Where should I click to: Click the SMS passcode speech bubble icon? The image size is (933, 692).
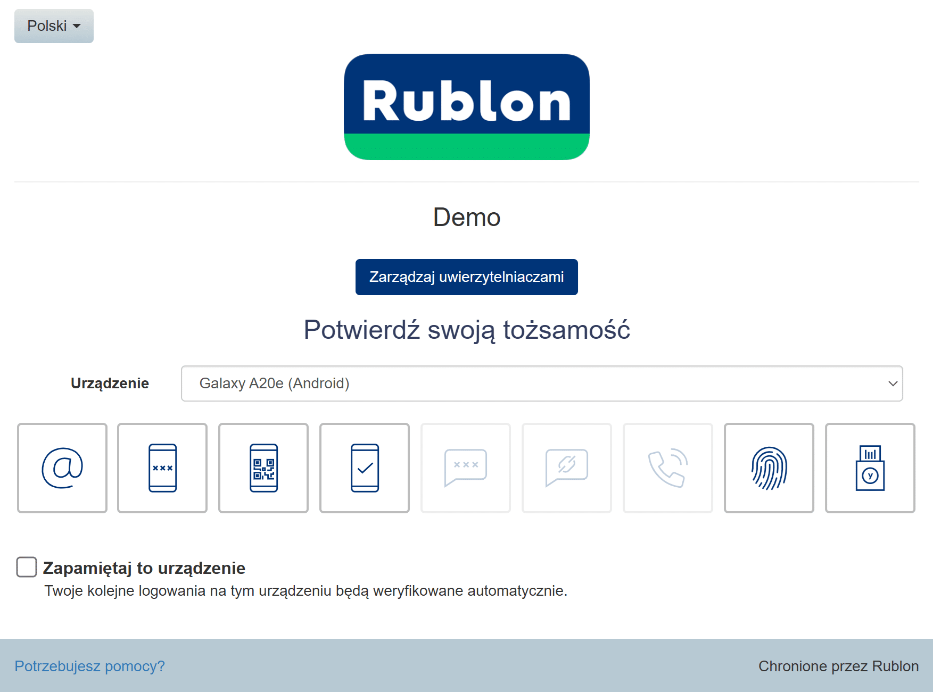[466, 468]
